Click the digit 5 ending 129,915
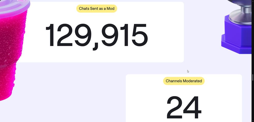Image resolution: width=254 pixels, height=122 pixels. (140, 35)
